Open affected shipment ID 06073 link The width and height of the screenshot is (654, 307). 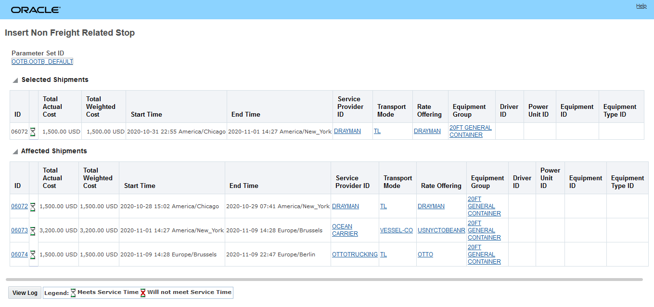point(20,230)
